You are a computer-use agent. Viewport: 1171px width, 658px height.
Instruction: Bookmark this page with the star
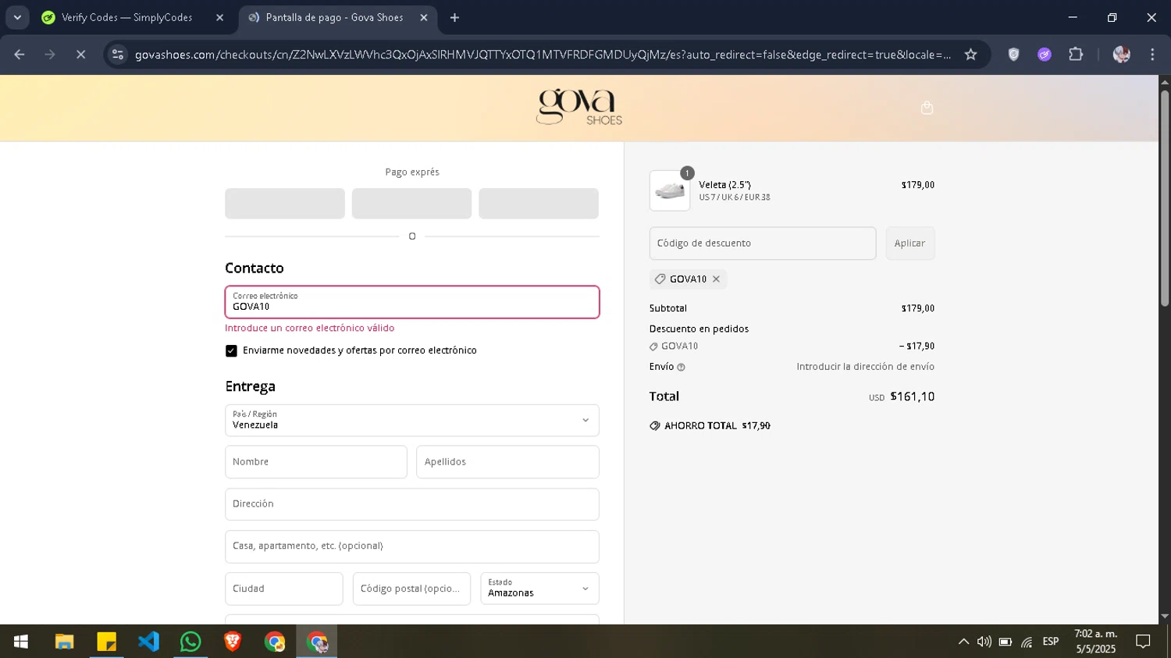pyautogui.click(x=970, y=55)
